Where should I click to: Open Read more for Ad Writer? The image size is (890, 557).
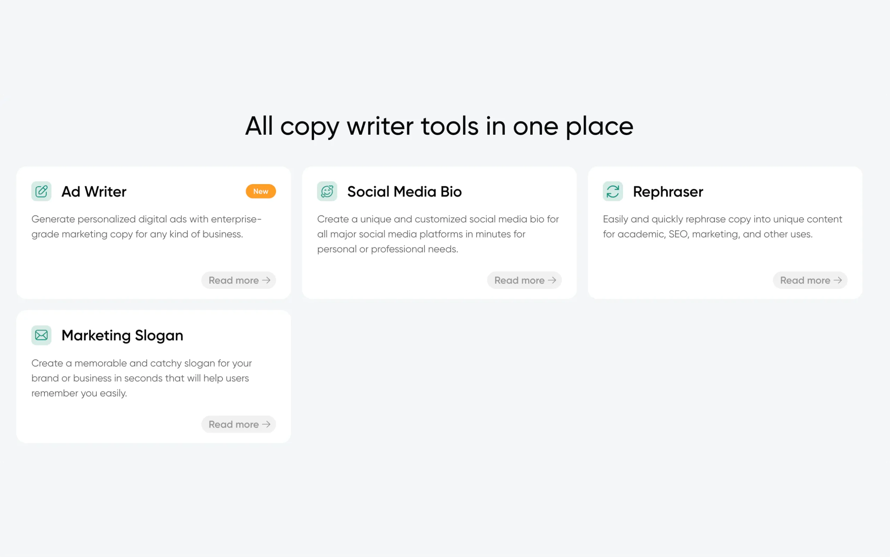coord(238,280)
